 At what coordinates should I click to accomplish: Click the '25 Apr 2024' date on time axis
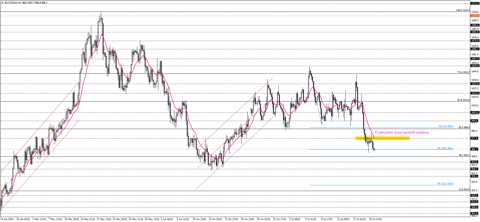point(7,219)
